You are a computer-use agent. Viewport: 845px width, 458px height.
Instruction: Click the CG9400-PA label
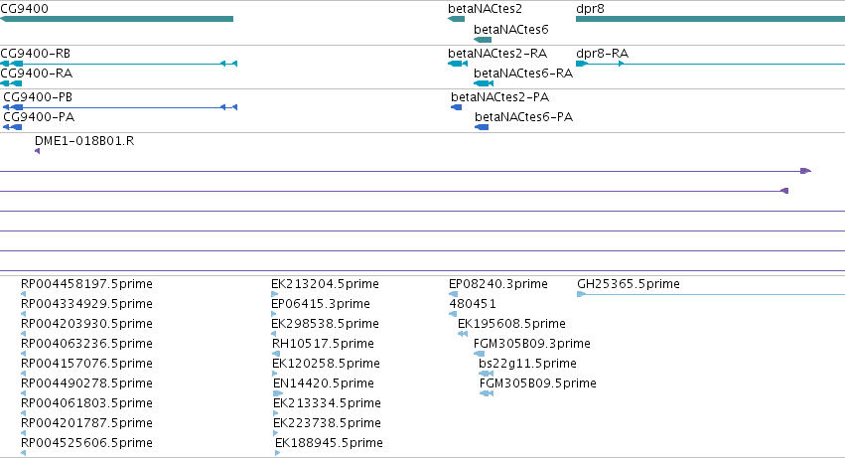39,117
